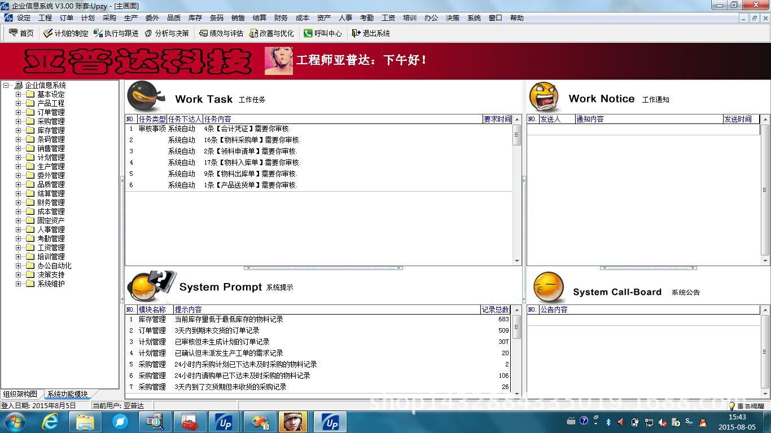
Task: Select the 计划的制定 planning toolbar icon
Action: tap(65, 33)
